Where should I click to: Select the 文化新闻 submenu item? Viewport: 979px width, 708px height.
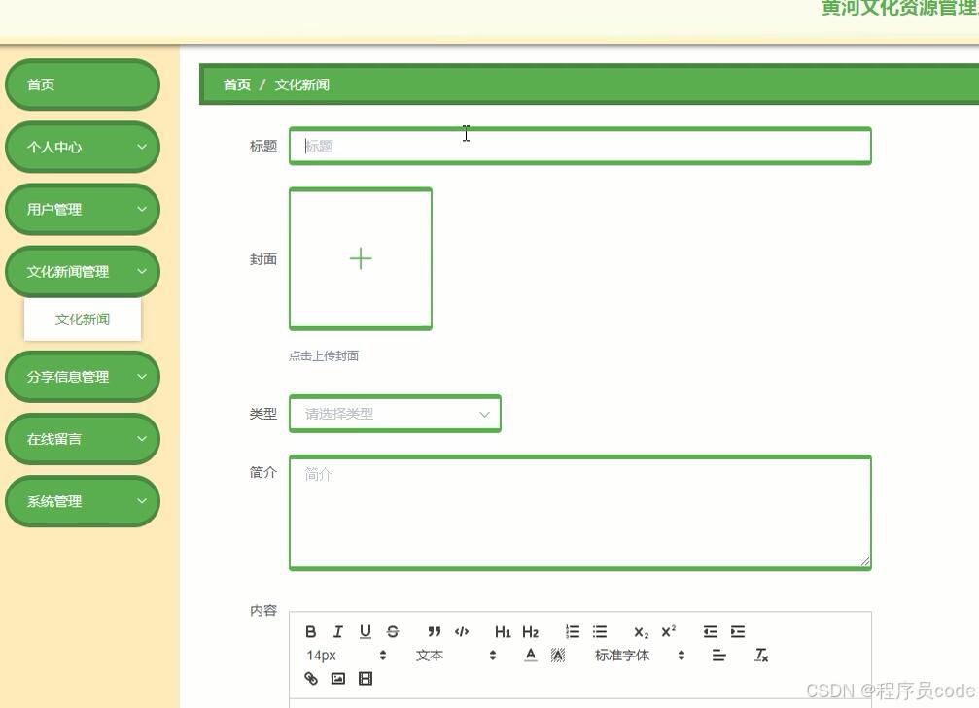(x=83, y=320)
